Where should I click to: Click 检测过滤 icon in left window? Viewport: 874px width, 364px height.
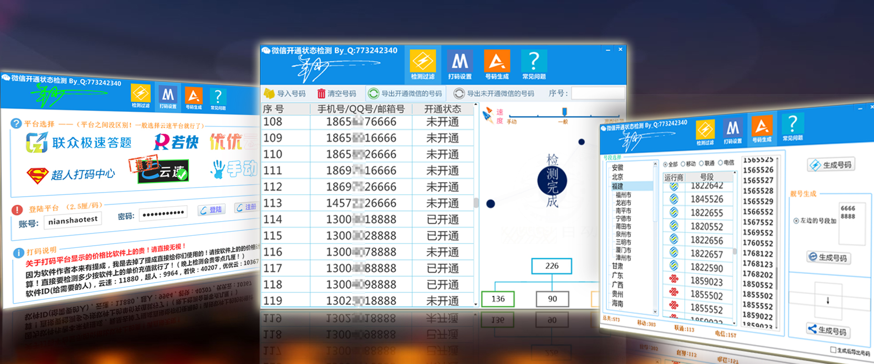141,96
